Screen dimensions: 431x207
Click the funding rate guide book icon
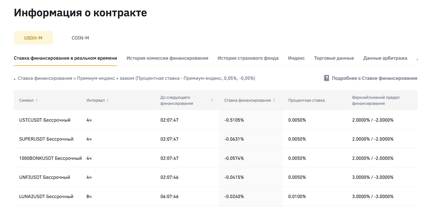point(326,78)
